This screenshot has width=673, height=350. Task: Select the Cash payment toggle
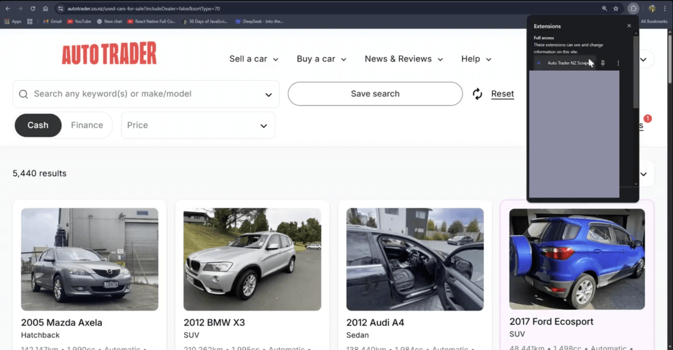38,125
